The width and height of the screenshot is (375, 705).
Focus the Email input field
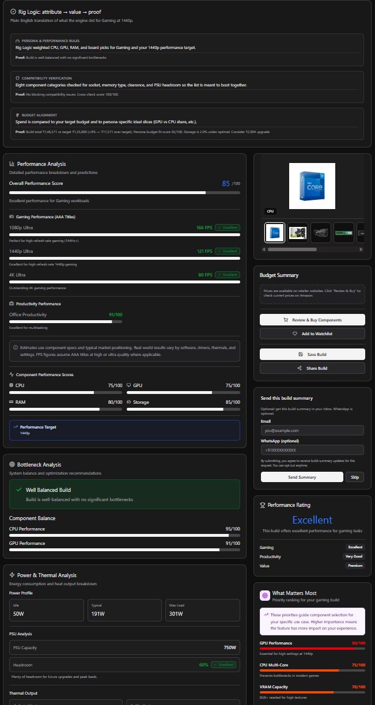312,430
